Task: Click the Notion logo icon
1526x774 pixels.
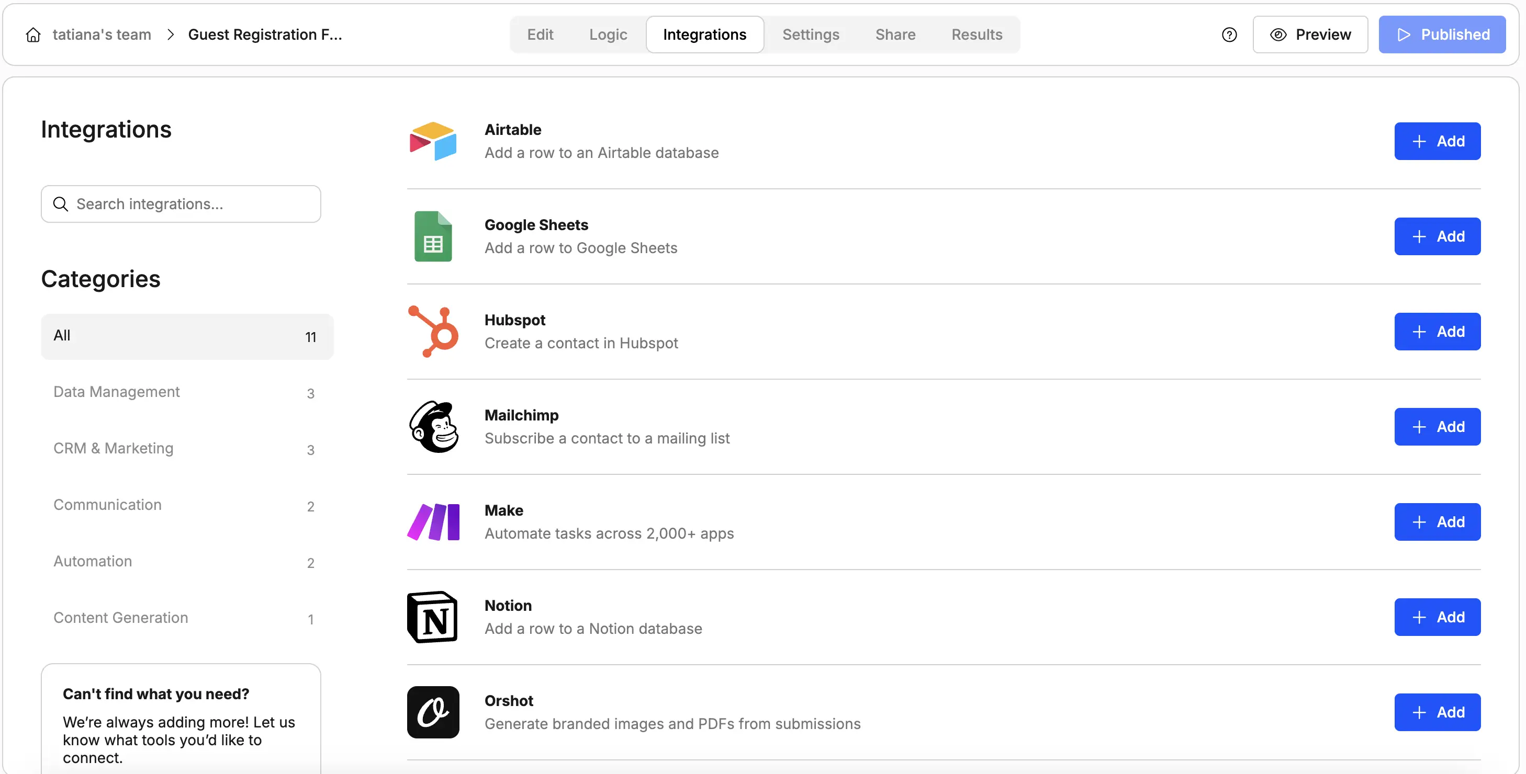Action: 433,617
